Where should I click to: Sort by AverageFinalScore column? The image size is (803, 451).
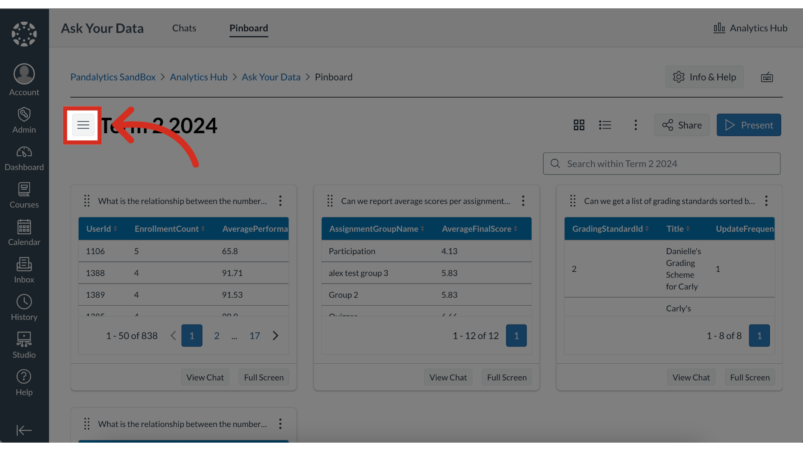click(480, 229)
